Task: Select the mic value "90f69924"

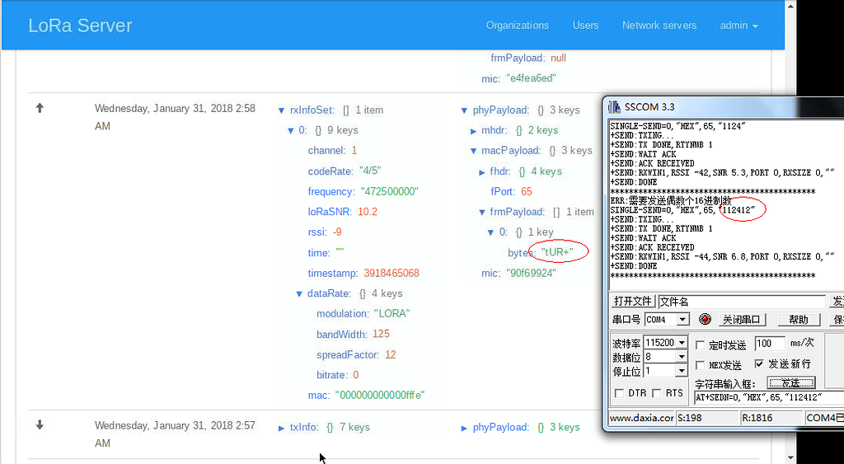Action: point(531,274)
